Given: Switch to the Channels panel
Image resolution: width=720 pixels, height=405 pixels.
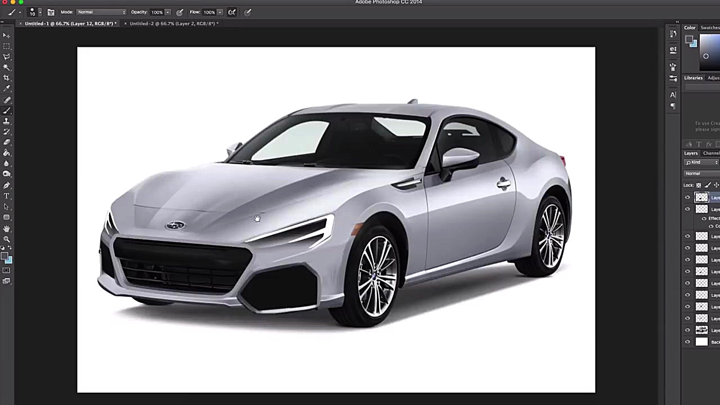Looking at the screenshot, I should click(x=710, y=153).
